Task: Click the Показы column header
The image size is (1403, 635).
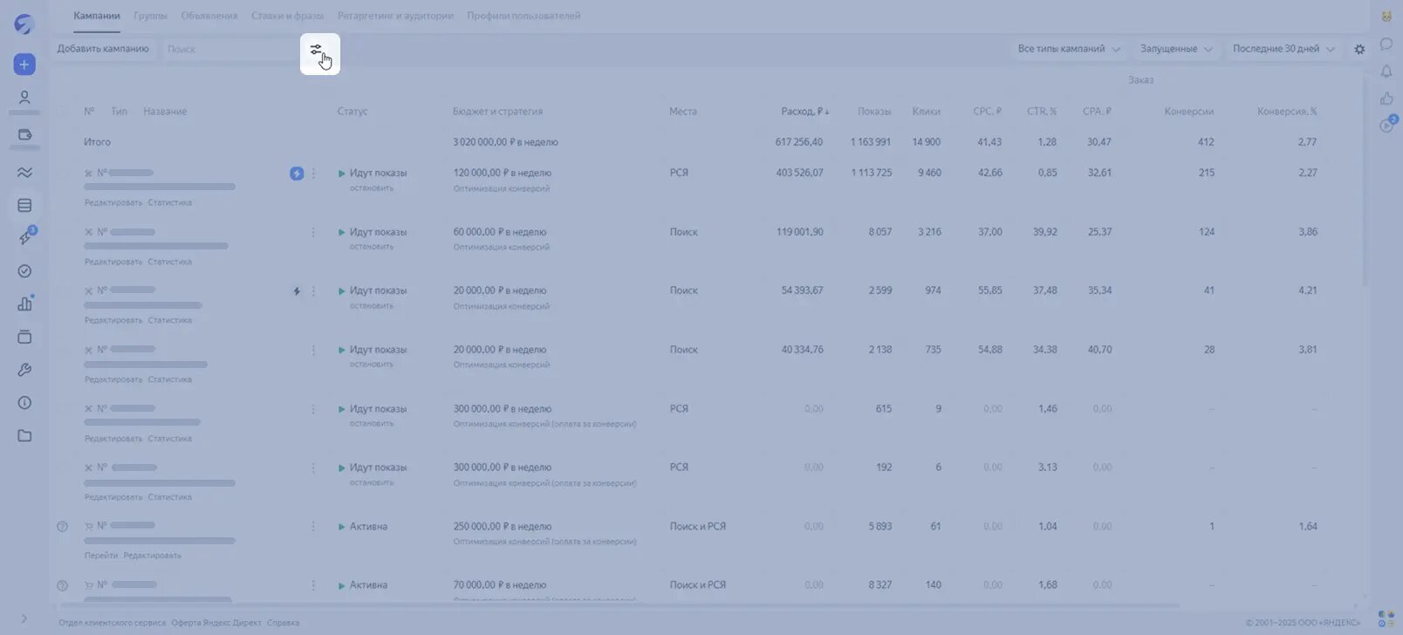Action: 874,112
